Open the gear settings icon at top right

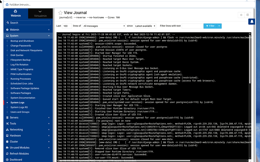pos(241,15)
